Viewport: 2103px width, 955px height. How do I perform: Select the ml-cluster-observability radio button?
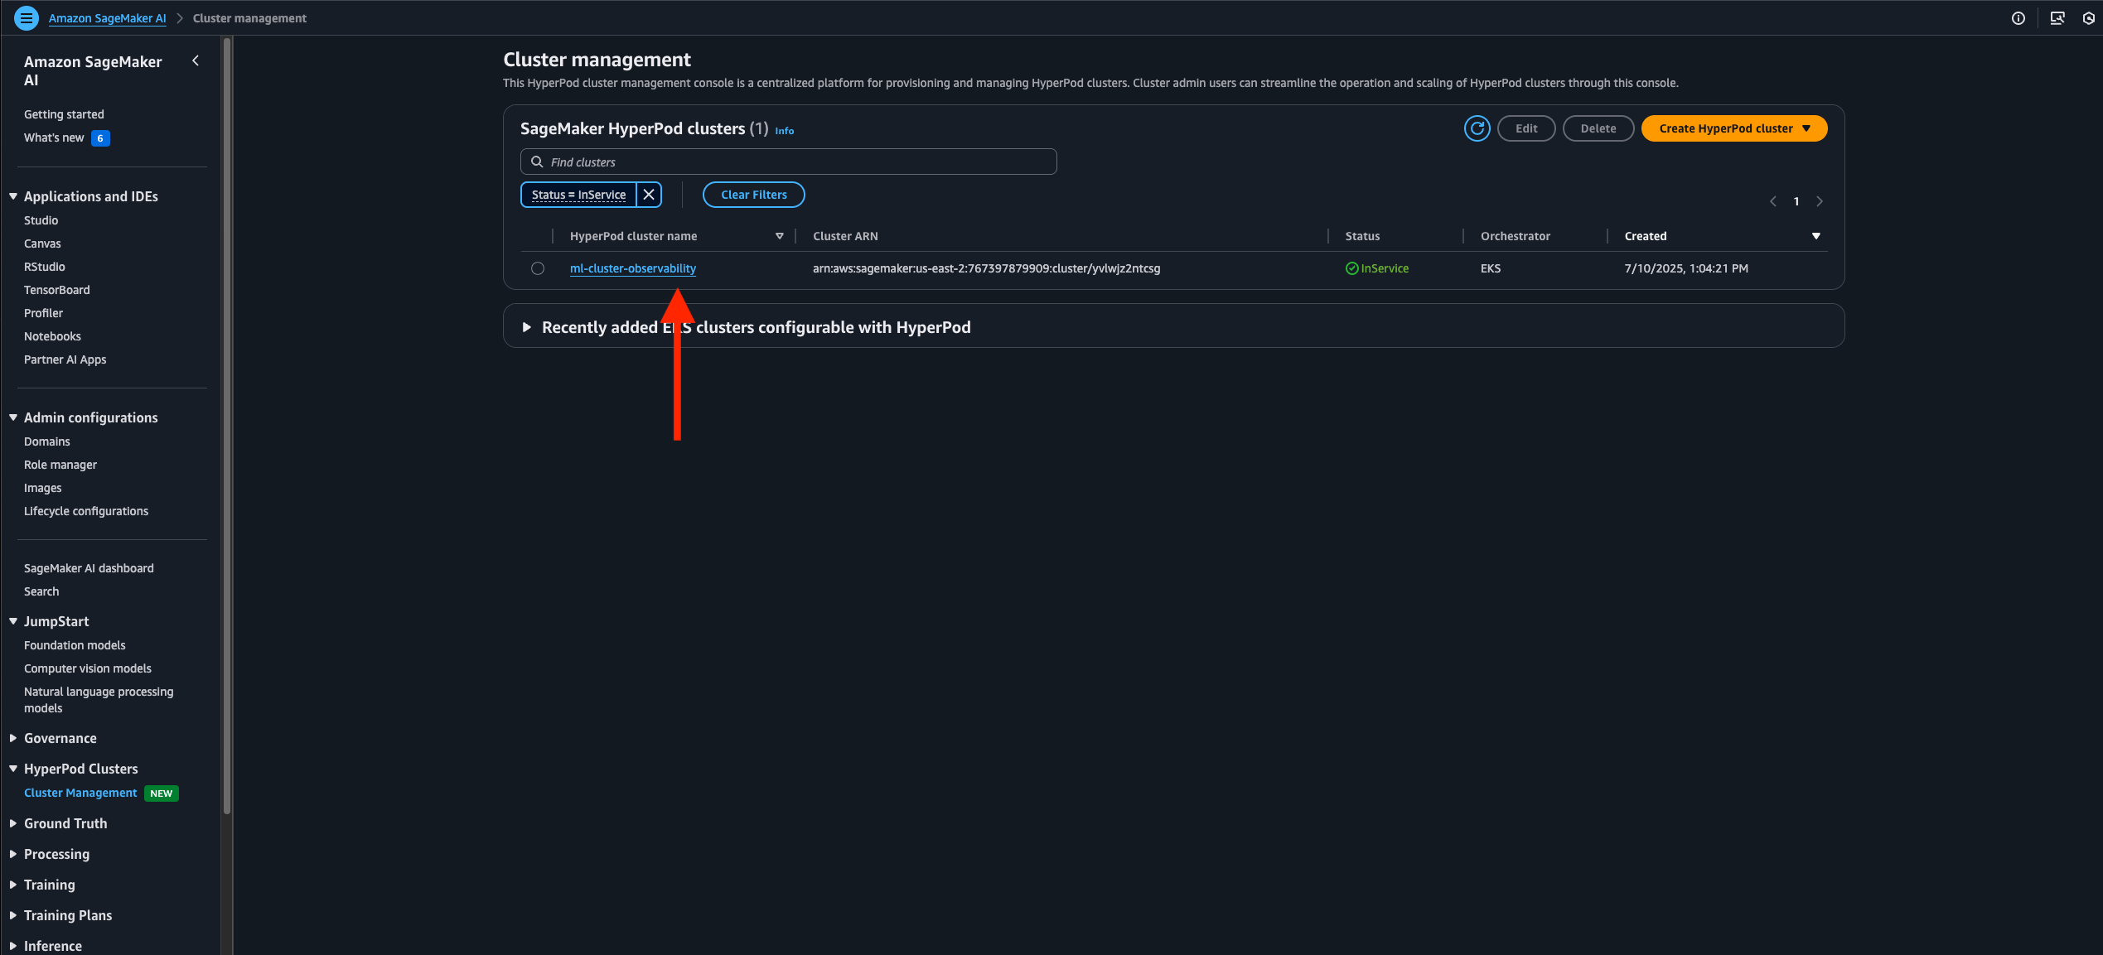538,268
